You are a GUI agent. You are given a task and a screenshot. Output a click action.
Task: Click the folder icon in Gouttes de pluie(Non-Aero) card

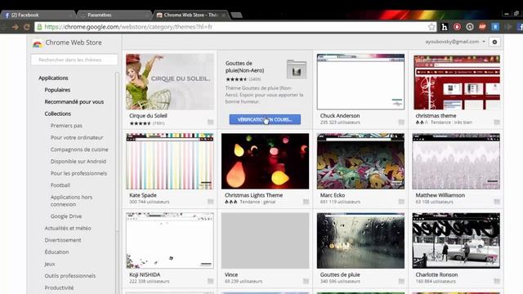click(x=297, y=69)
